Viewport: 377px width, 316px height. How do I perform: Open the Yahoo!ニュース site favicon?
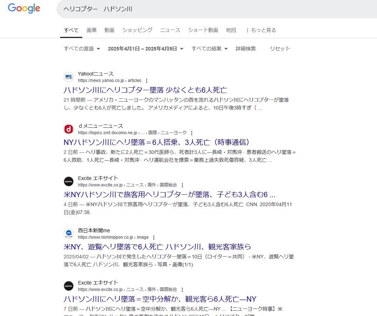click(x=69, y=77)
